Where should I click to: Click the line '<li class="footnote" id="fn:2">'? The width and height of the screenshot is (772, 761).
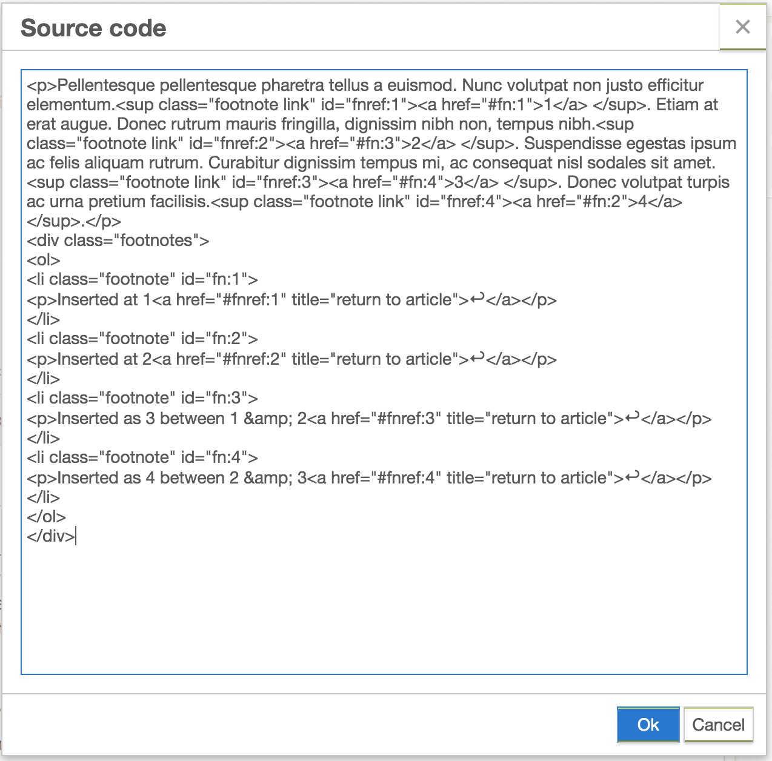pyautogui.click(x=142, y=339)
